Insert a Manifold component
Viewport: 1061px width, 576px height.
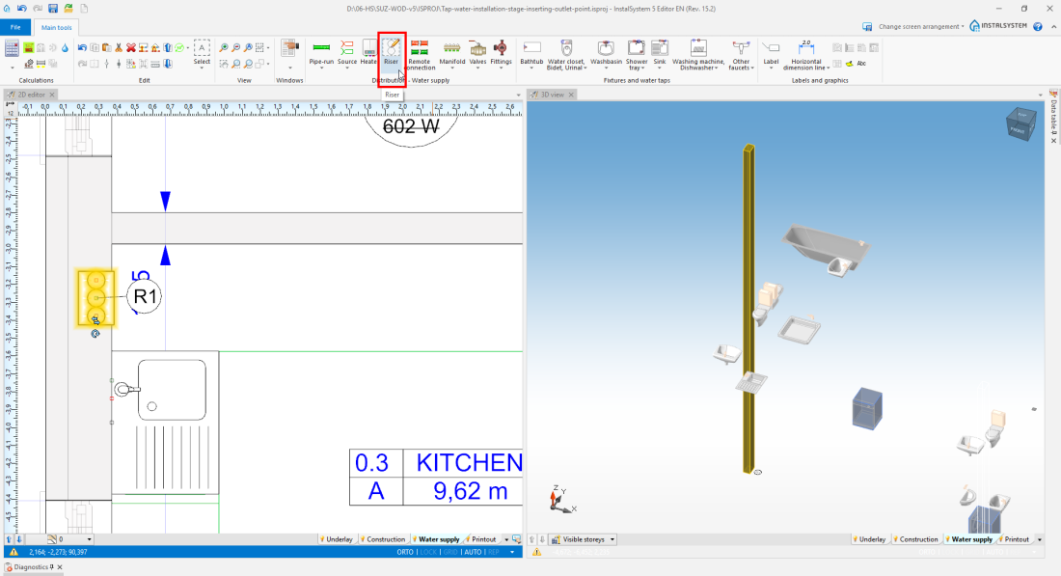click(x=451, y=52)
